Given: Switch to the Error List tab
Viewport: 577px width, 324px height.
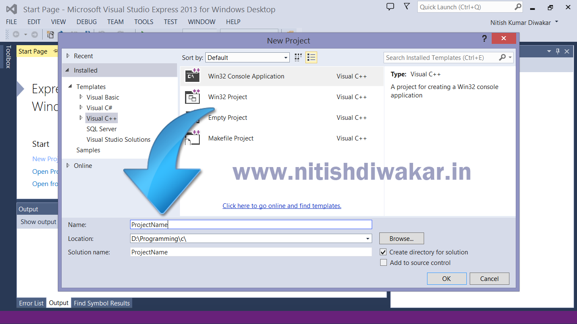Looking at the screenshot, I should pyautogui.click(x=31, y=303).
